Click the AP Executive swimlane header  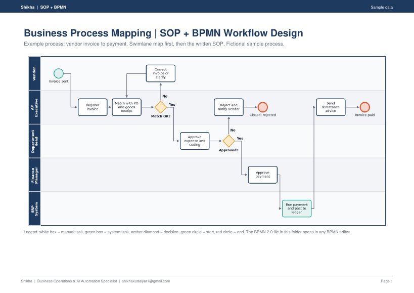(x=34, y=107)
